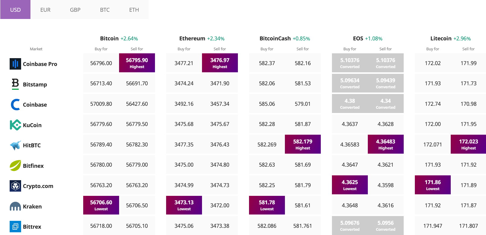
Task: Click Coinbase Pro Bitcoin buy price 56796.00
Action: tap(101, 63)
